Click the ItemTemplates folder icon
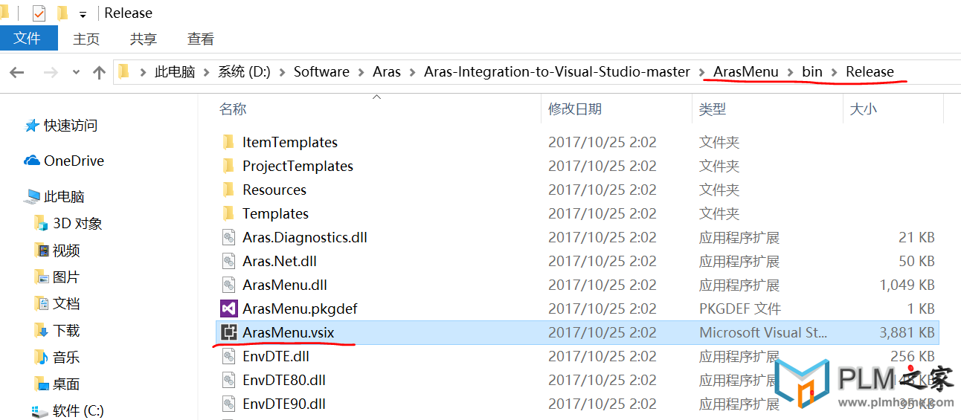Viewport: 961px width, 420px height. click(229, 142)
